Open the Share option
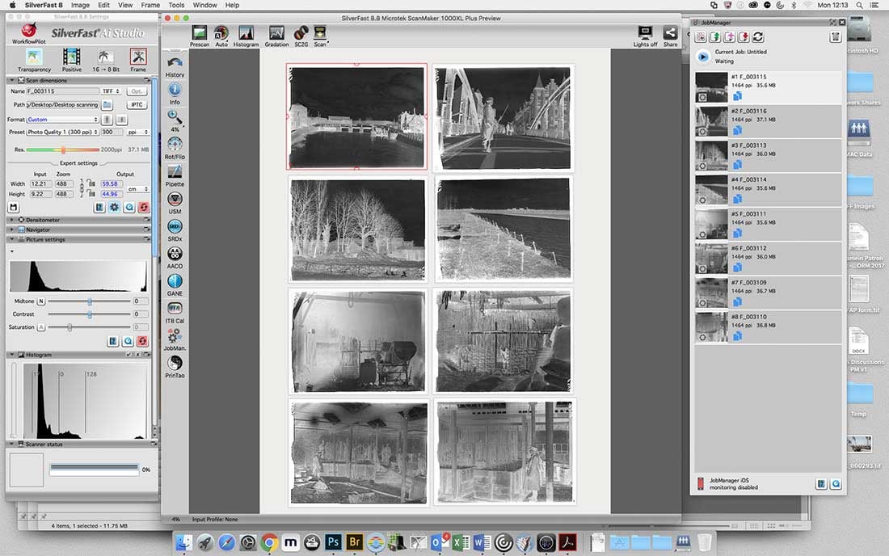Screen dimensions: 889x556 pyautogui.click(x=670, y=36)
